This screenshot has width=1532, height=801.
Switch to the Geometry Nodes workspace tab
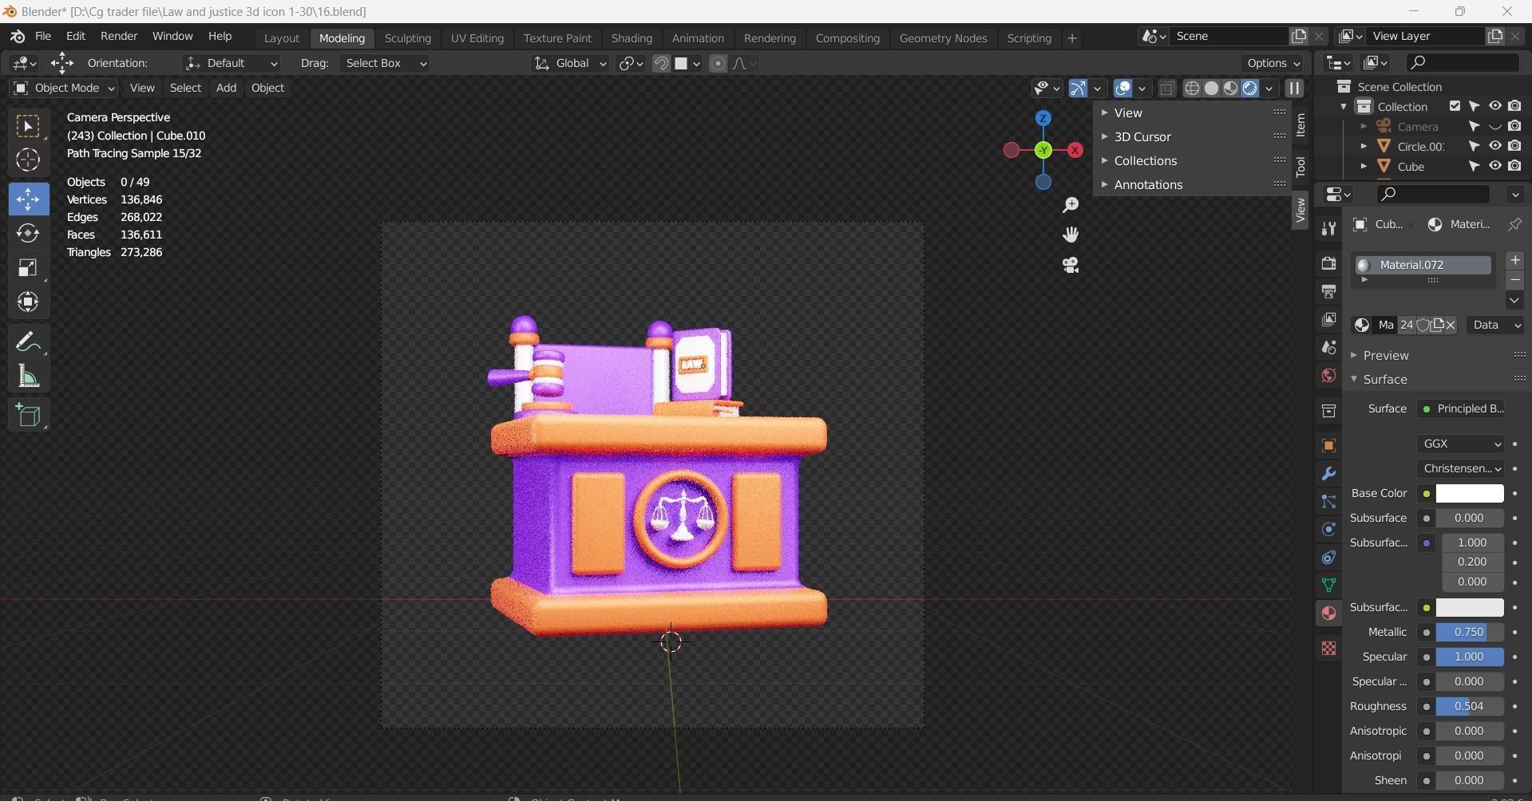tap(943, 38)
